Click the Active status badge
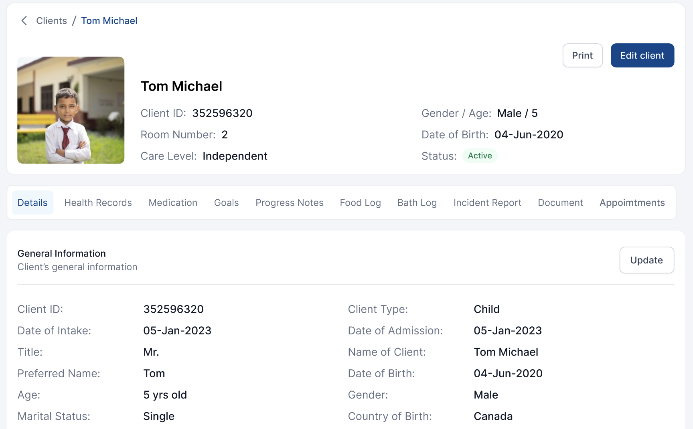Viewport: 693px width, 429px height. click(x=480, y=156)
